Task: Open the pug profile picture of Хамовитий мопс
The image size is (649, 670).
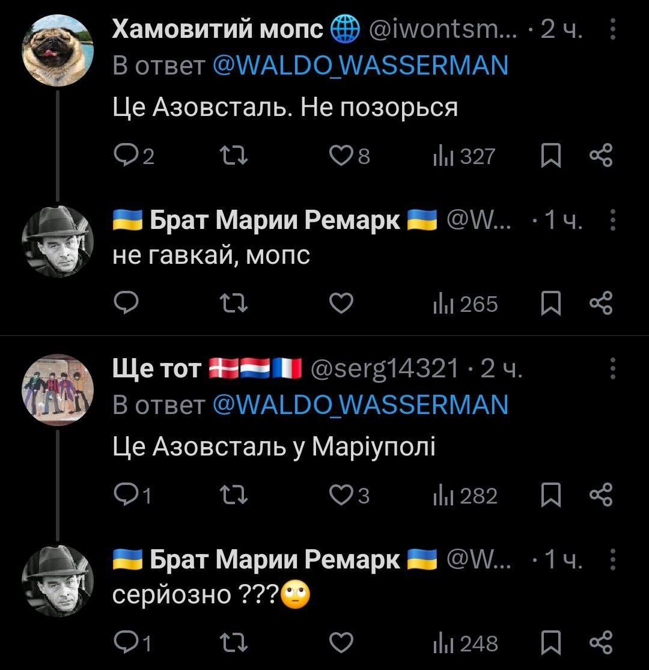Action: point(58,50)
